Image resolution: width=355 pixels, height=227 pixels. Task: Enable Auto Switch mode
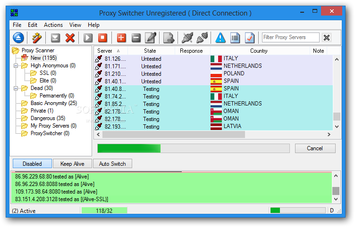point(112,163)
